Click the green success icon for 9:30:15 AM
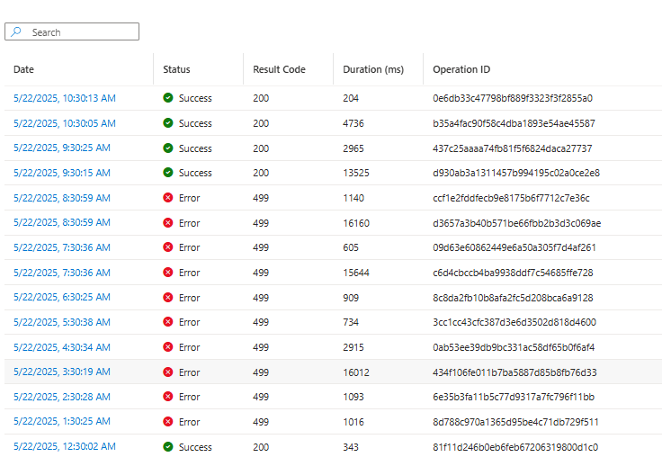662x457 pixels. click(x=168, y=173)
